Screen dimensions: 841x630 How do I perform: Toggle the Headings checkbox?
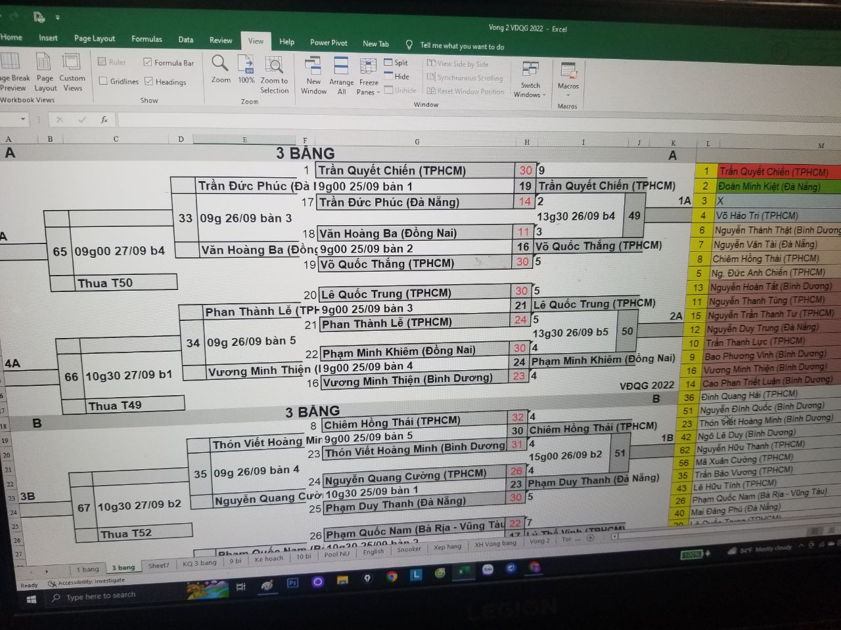(x=148, y=81)
